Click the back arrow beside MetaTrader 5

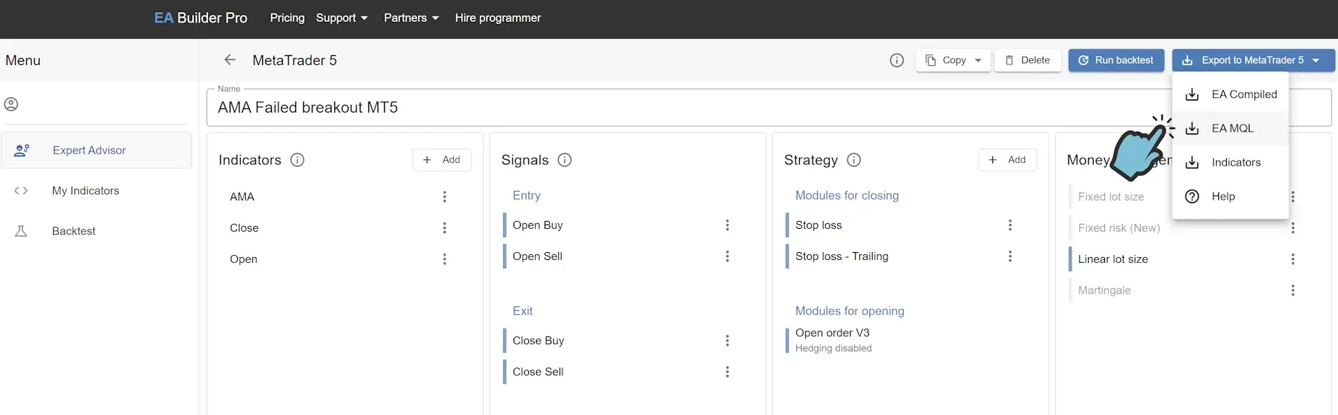229,60
